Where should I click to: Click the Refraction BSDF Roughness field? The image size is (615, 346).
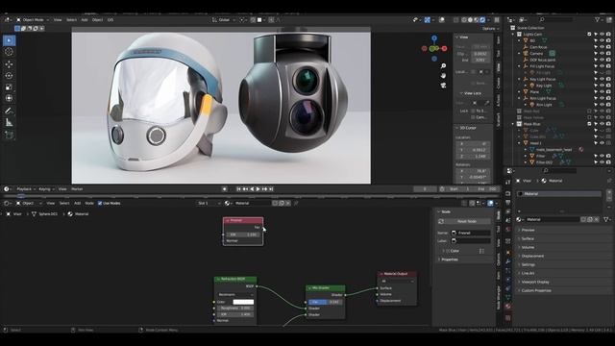(x=235, y=308)
